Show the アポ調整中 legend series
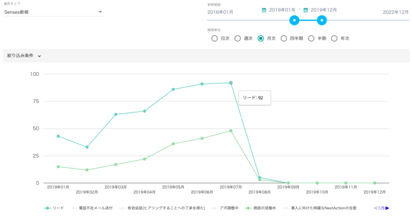Viewport: 412px width, 220px height. coord(225,208)
